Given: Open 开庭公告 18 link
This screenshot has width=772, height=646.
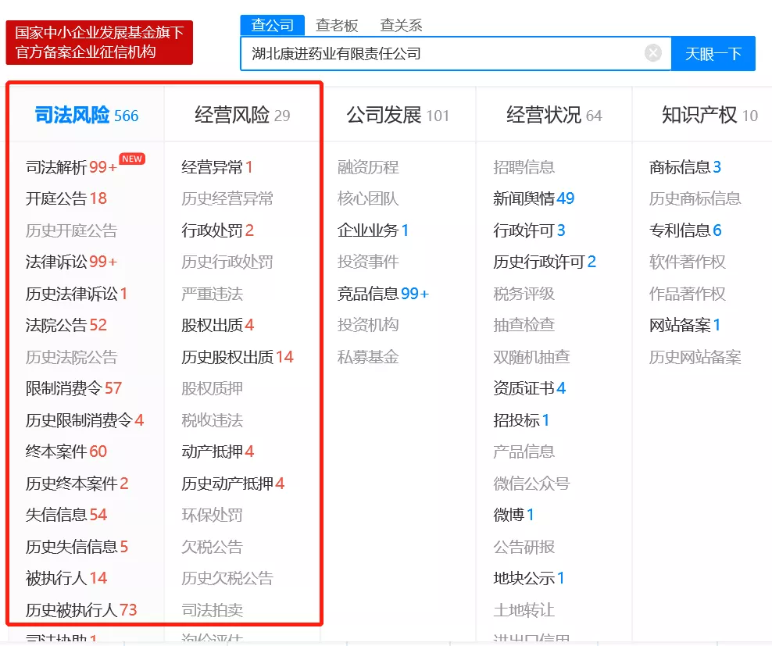Looking at the screenshot, I should (66, 198).
